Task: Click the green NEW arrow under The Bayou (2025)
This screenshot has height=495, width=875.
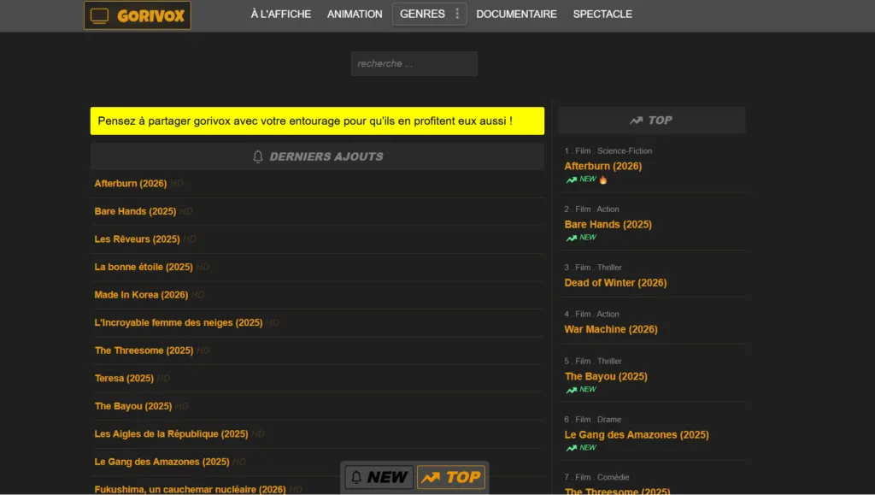Action: [571, 389]
